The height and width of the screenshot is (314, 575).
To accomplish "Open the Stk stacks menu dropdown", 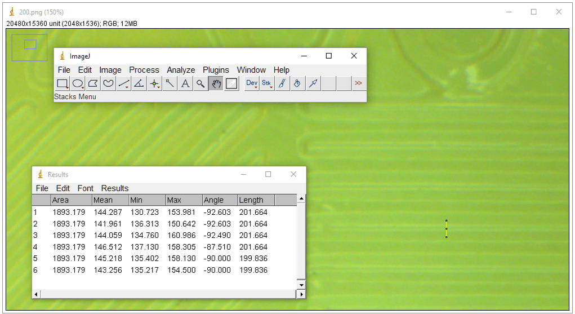I will [267, 84].
